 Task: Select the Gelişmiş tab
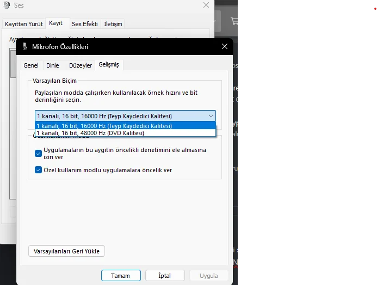point(109,64)
